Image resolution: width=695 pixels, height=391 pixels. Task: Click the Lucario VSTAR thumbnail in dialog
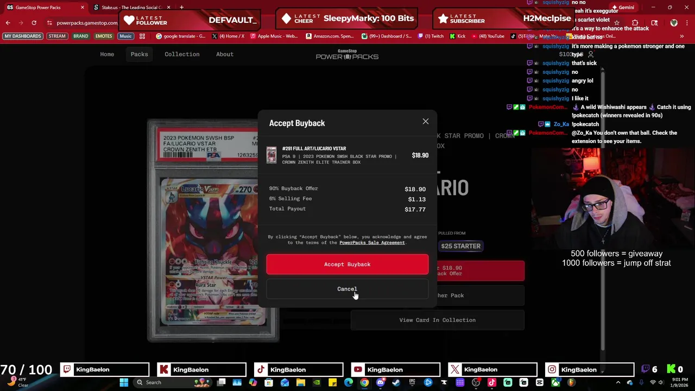[x=271, y=155]
